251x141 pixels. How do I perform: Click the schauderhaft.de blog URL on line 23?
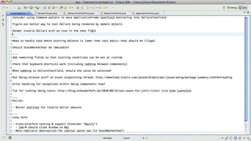109,90
